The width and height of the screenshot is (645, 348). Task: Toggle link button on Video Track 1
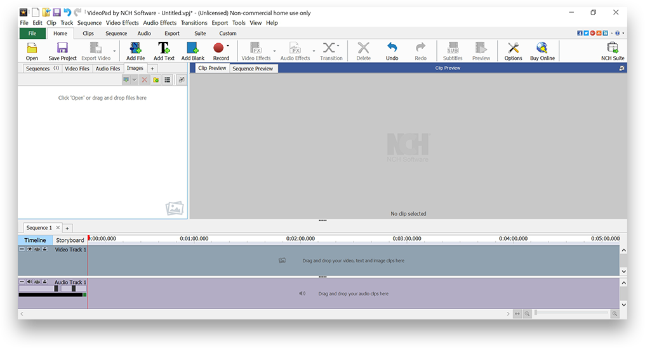37,250
